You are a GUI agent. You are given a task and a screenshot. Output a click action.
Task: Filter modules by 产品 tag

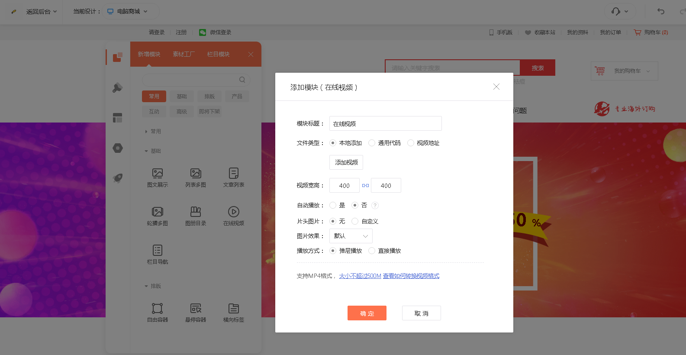click(237, 96)
